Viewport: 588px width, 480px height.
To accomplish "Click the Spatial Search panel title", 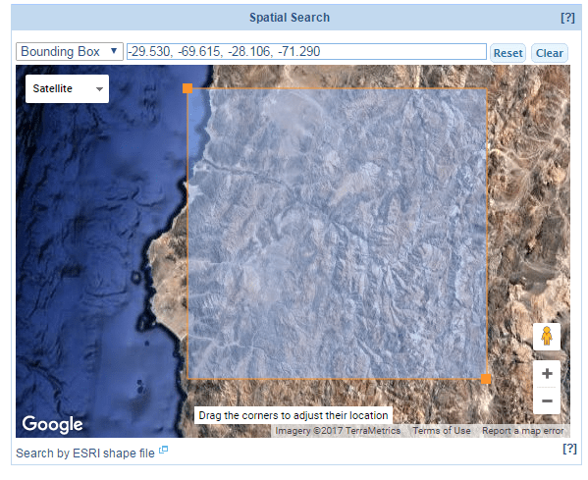I will [x=290, y=18].
